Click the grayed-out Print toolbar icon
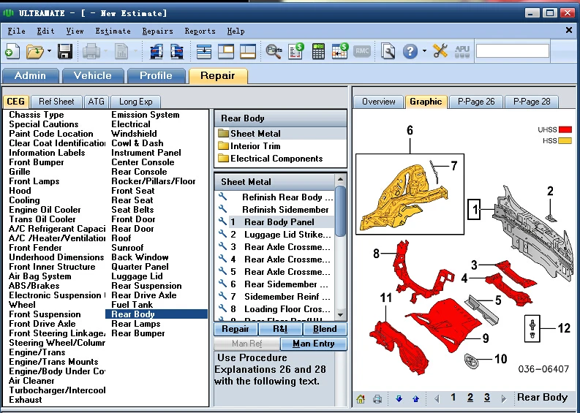Viewport: 580px width, 413px height. click(91, 51)
